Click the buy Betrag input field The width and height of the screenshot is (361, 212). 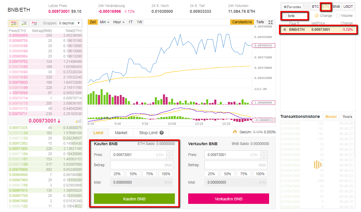pyautogui.click(x=142, y=165)
